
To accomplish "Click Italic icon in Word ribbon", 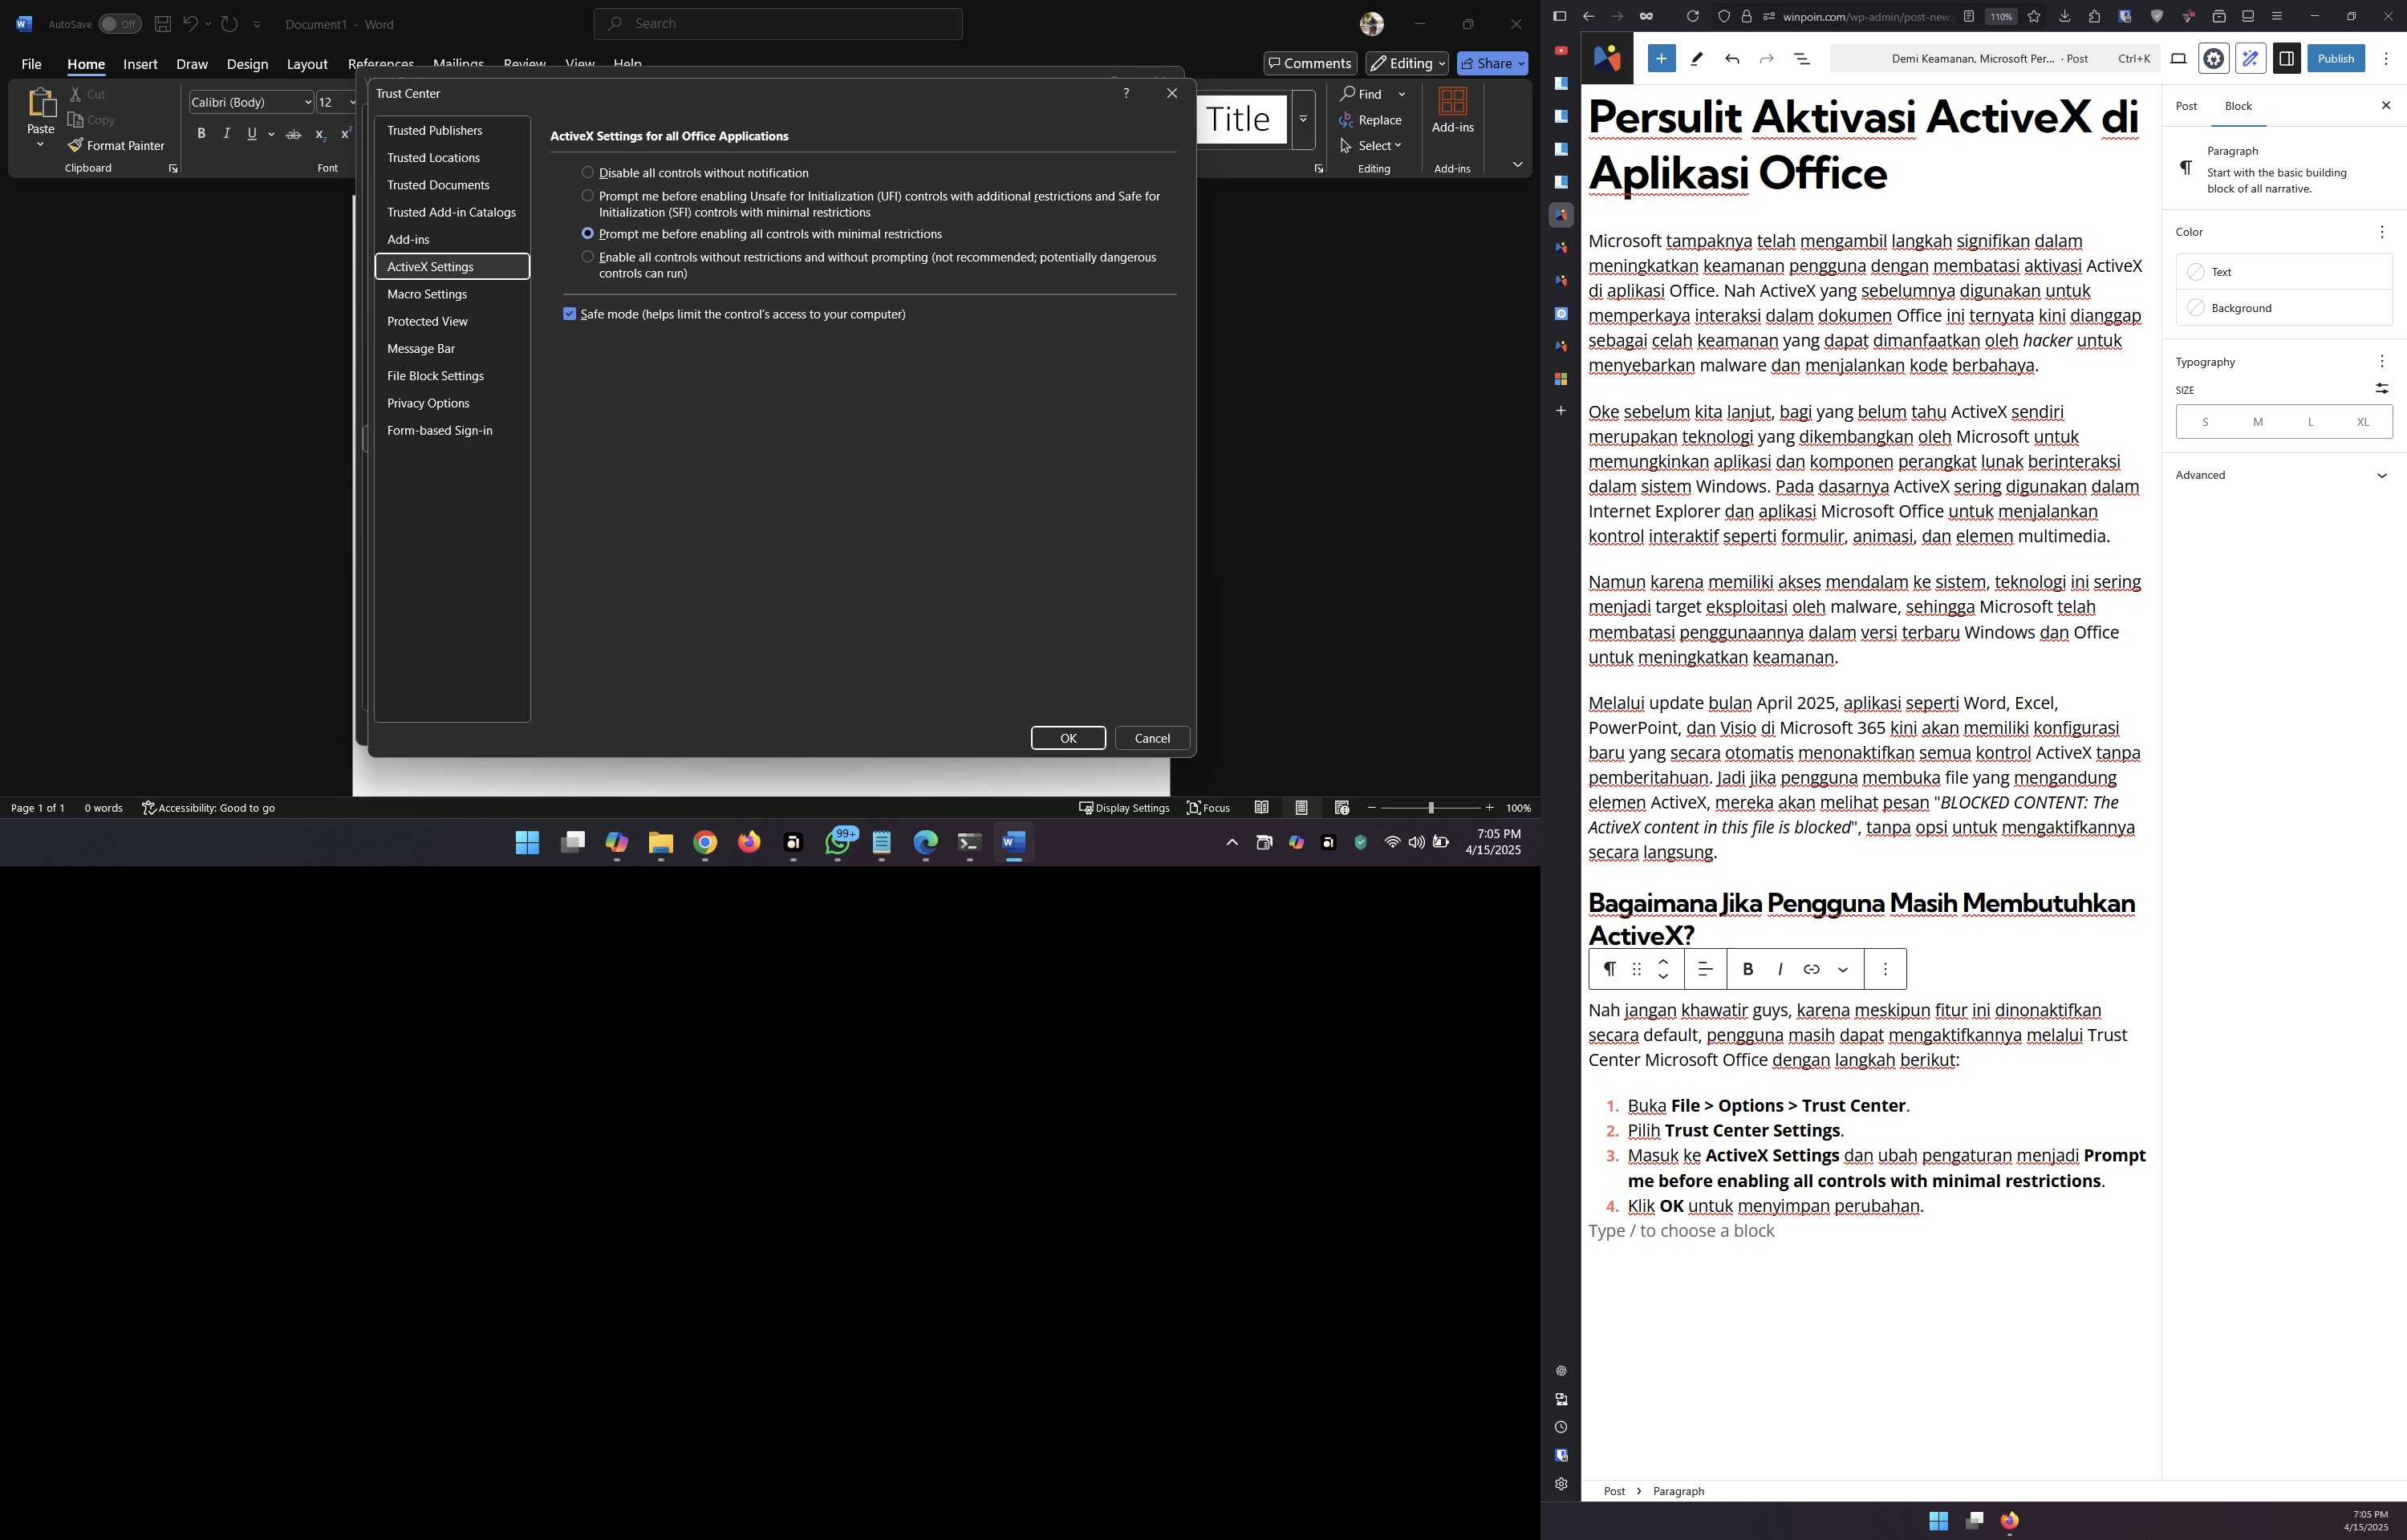I will [227, 134].
